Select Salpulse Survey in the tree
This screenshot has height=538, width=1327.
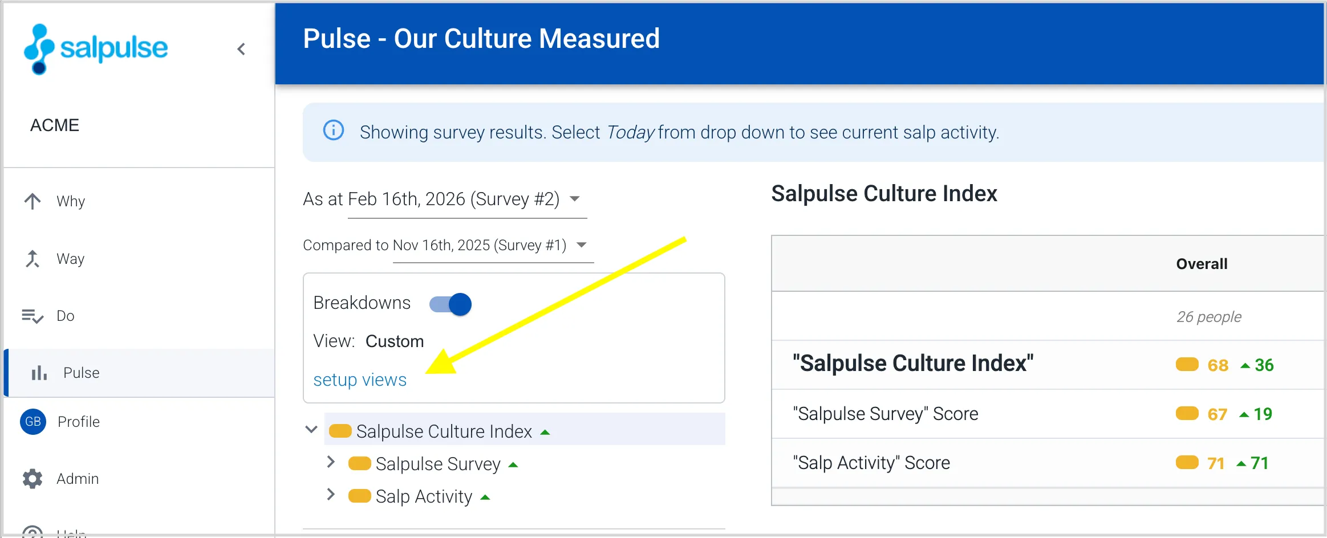438,464
